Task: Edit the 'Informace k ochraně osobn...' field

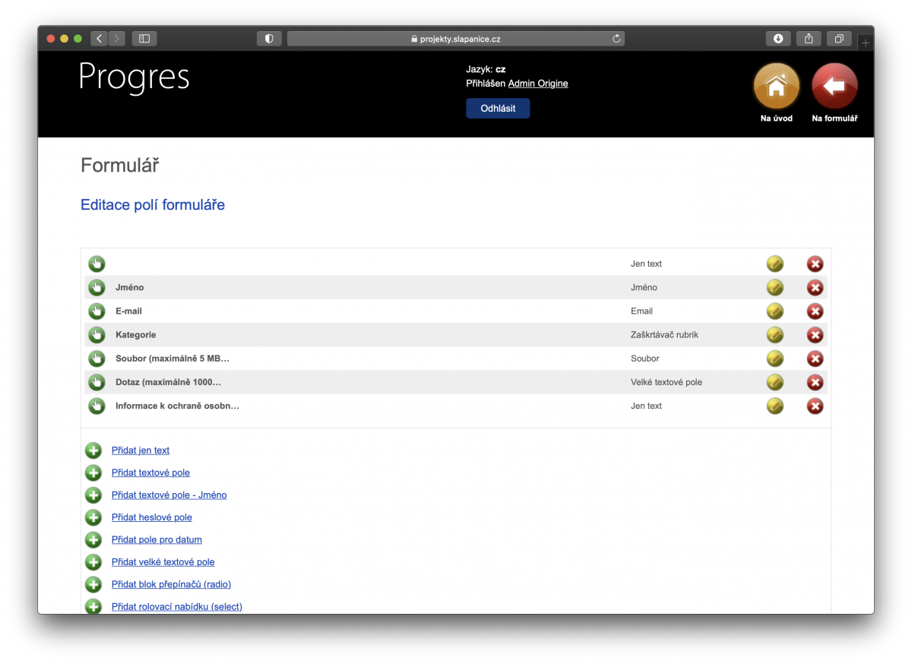Action: [774, 406]
